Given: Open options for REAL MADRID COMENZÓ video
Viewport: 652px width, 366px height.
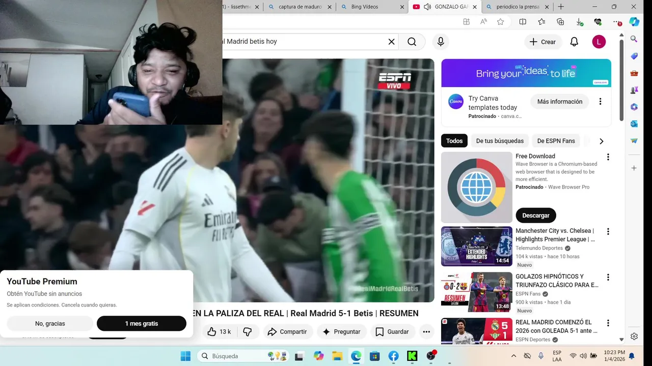Looking at the screenshot, I should (x=608, y=323).
